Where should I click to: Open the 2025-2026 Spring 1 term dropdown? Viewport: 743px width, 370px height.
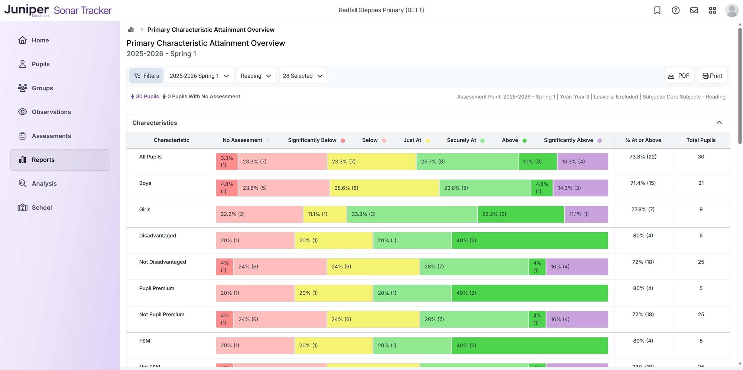coord(199,76)
